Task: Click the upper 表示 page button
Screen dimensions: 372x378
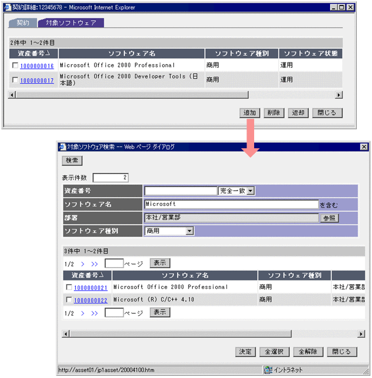Action: 160,263
